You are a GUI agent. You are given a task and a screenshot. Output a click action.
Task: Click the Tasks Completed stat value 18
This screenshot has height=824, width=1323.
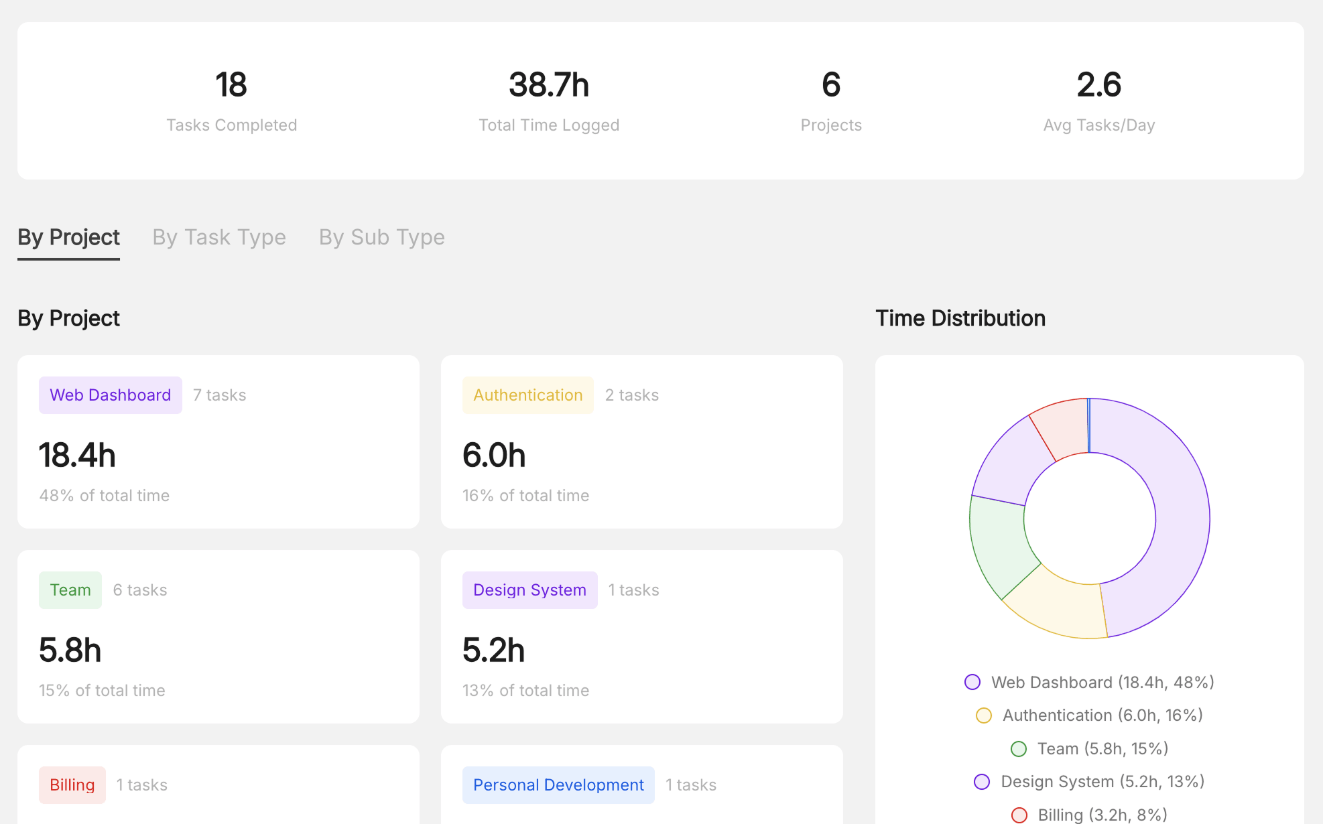coord(232,84)
